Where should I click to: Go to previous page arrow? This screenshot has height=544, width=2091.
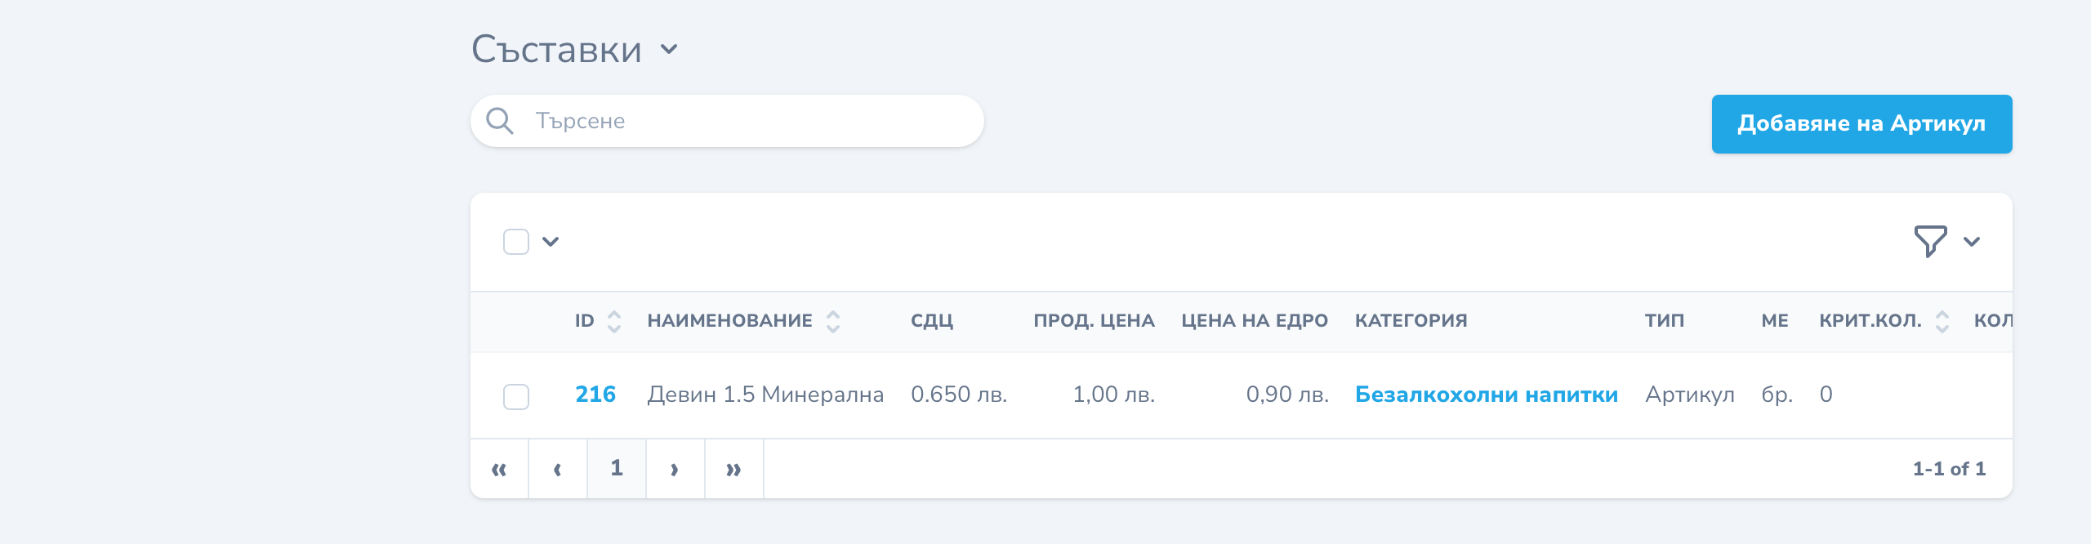tap(558, 469)
